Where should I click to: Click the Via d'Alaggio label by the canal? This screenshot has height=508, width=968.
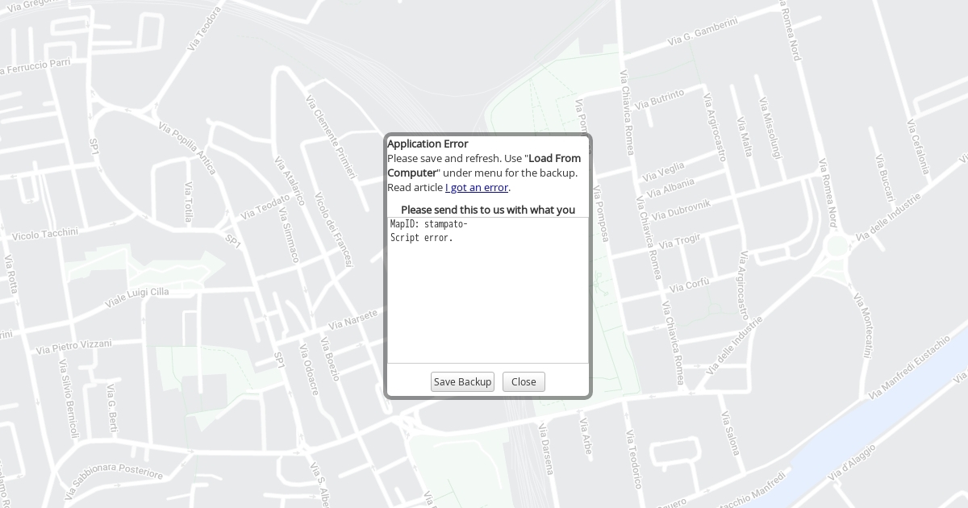[851, 464]
